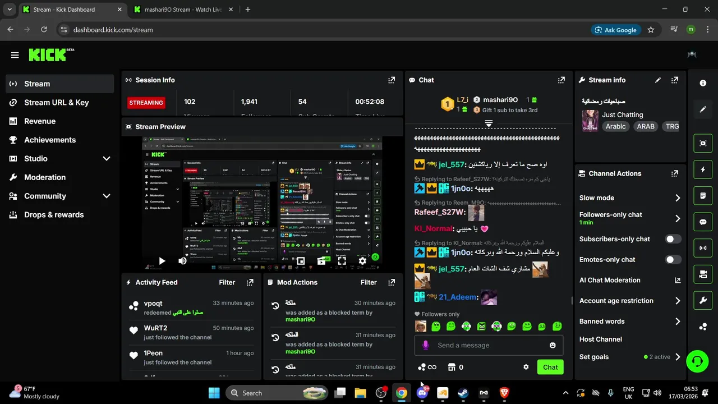
Task: Open Mod Actions Filter
Action: (369, 283)
